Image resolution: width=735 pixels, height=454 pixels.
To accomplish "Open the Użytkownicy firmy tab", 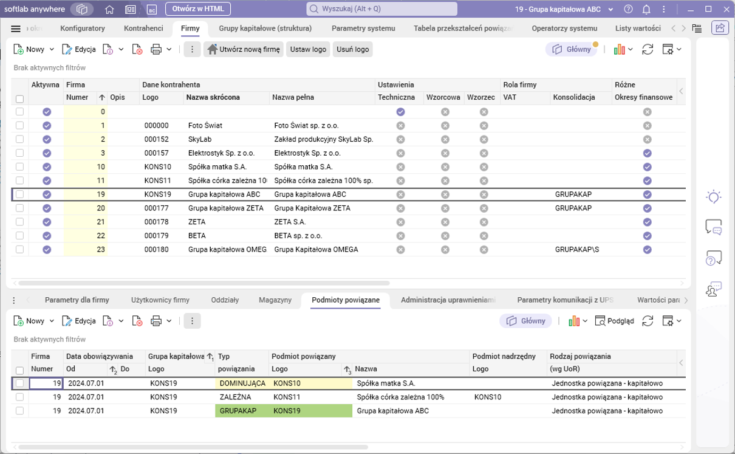I will (160, 300).
